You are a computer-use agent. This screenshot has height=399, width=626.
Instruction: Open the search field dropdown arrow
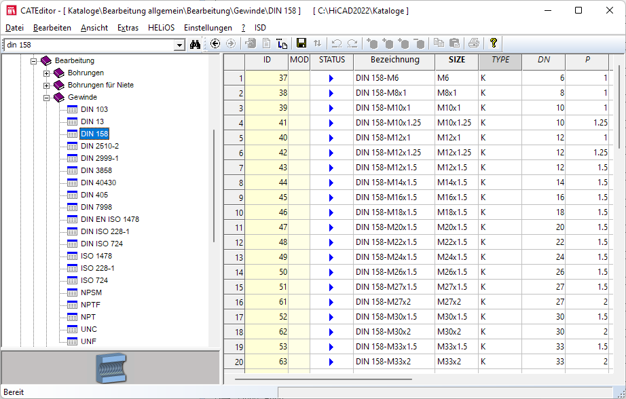179,45
